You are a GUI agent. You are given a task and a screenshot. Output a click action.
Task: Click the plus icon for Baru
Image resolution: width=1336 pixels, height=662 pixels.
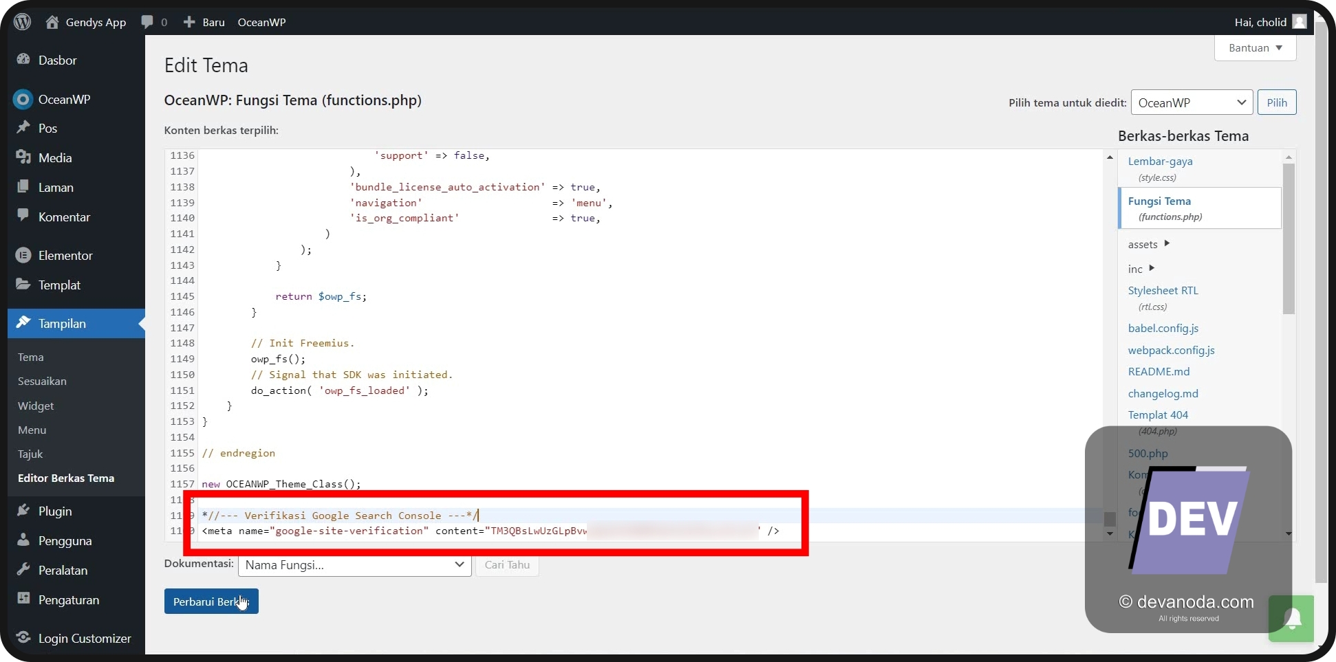point(189,22)
